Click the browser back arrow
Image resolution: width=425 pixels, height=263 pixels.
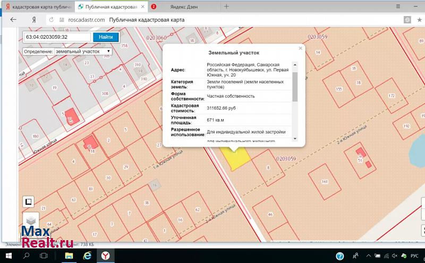coord(13,19)
